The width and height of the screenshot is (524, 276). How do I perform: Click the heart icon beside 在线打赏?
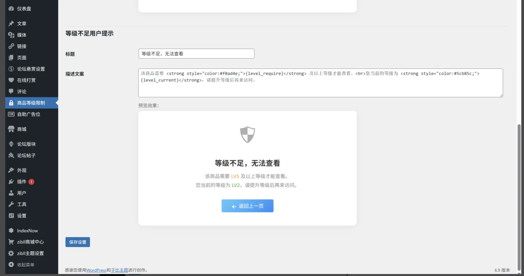coord(11,80)
